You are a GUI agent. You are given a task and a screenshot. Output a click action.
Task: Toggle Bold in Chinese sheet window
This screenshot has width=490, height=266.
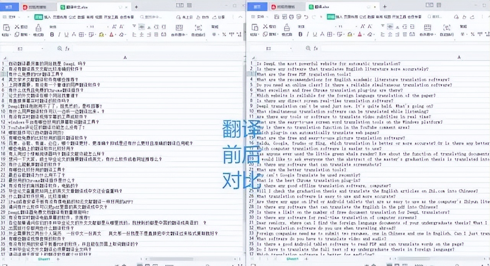(x=52, y=34)
